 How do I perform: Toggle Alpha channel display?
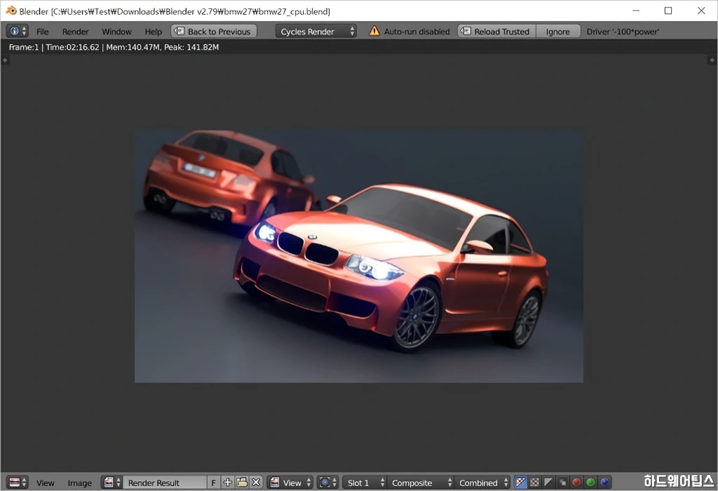click(x=548, y=483)
